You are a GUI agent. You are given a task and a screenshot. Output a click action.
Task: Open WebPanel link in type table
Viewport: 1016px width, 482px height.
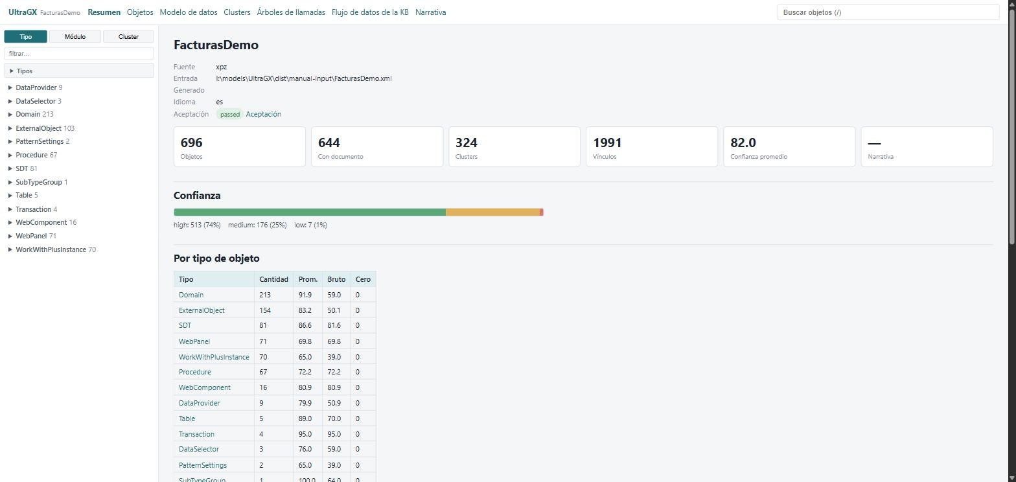(x=194, y=341)
